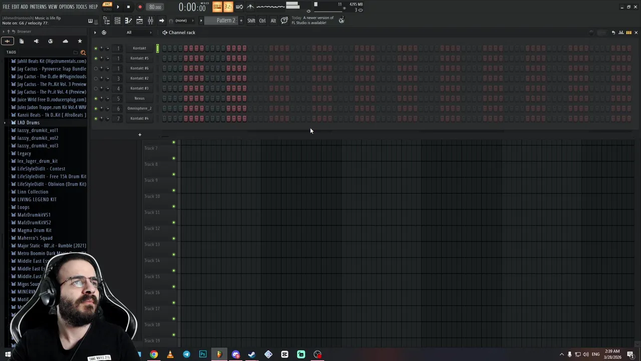Open Google Chrome from the taskbar
This screenshot has width=641, height=361.
tap(154, 354)
